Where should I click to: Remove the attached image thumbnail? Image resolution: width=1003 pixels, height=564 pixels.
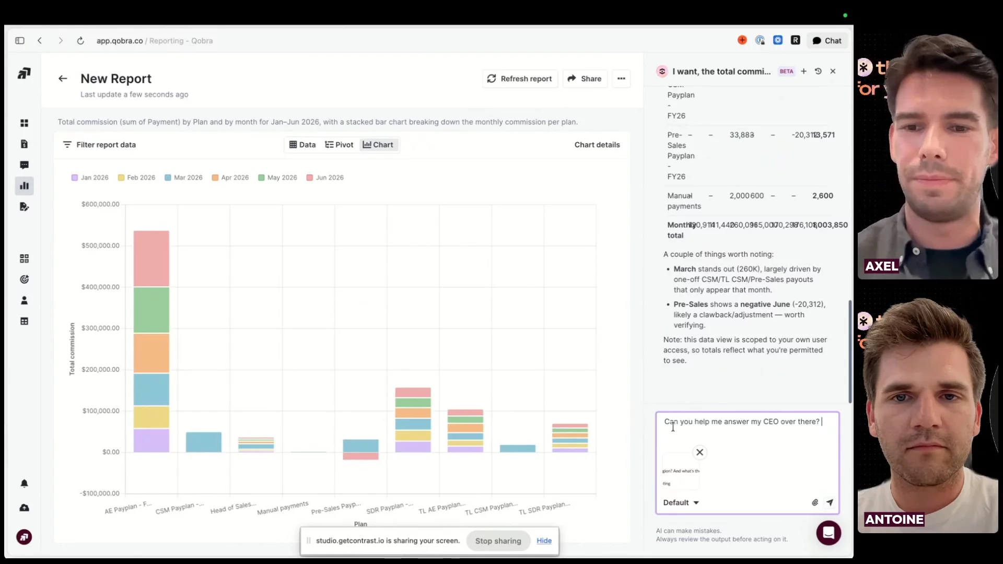click(699, 452)
